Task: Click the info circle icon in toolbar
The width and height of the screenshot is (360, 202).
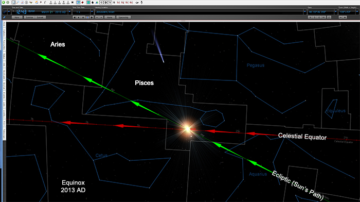Action: click(26, 2)
